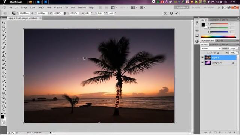Select the Dodge tool
Image resolution: width=240 pixels, height=135 pixels.
click(4, 76)
